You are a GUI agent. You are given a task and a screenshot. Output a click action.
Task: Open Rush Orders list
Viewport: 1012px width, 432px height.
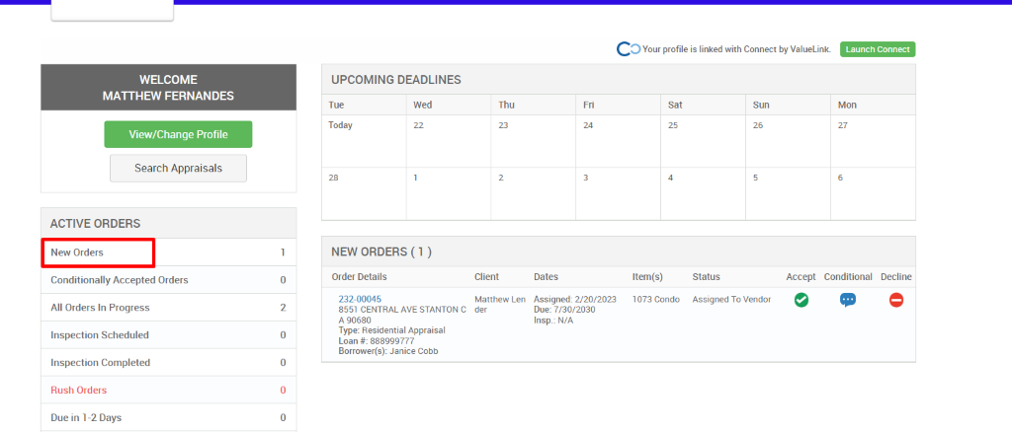click(168, 391)
